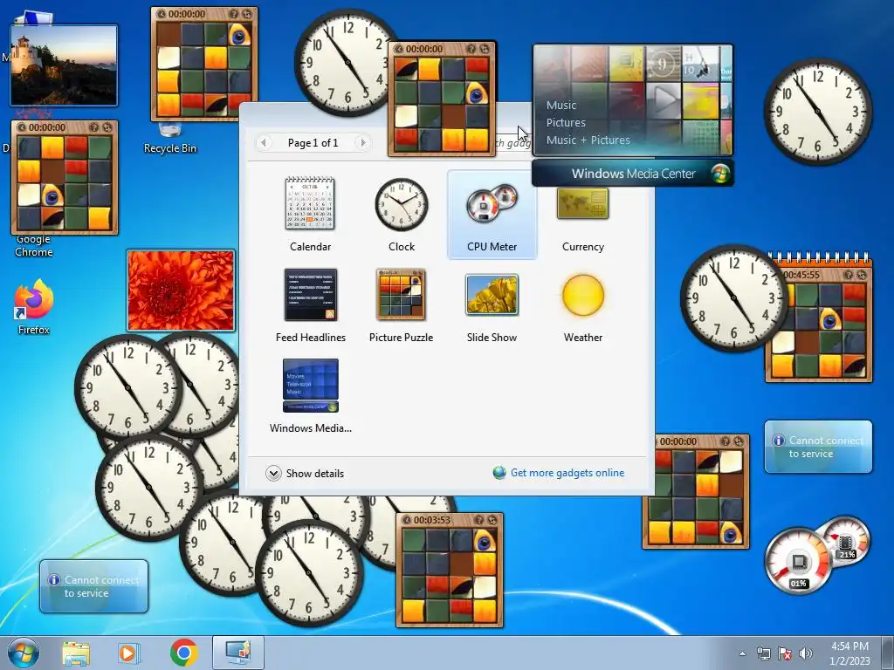Screen dimensions: 894x670
Task: Click the clock gadget overlapping the 00:45:55 puzzle
Action: (733, 298)
